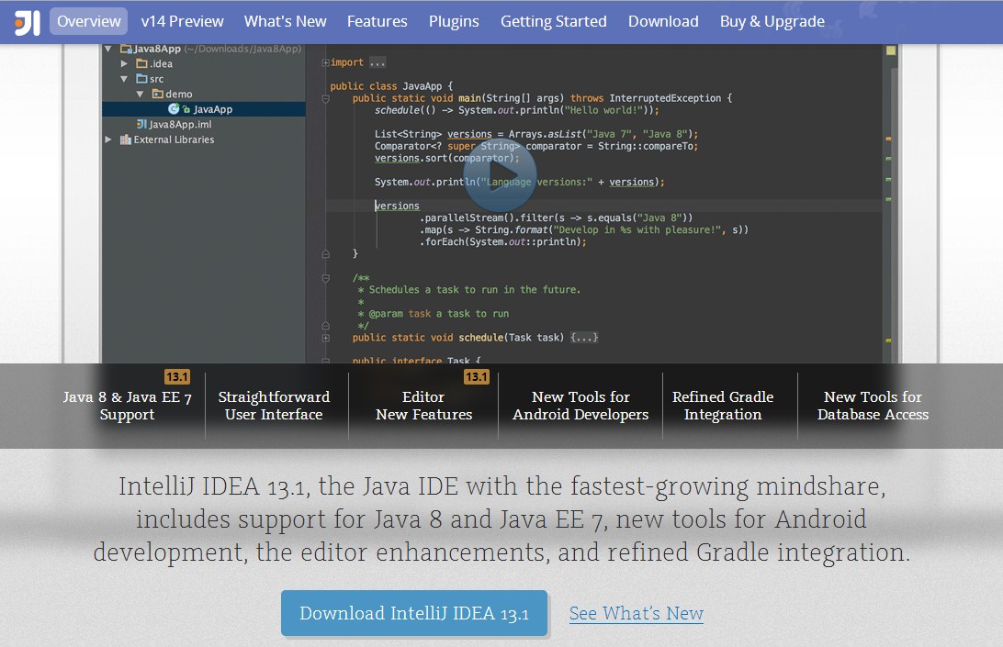Collapse the Java8App root node
Image resolution: width=1003 pixels, height=647 pixels.
pyautogui.click(x=107, y=48)
